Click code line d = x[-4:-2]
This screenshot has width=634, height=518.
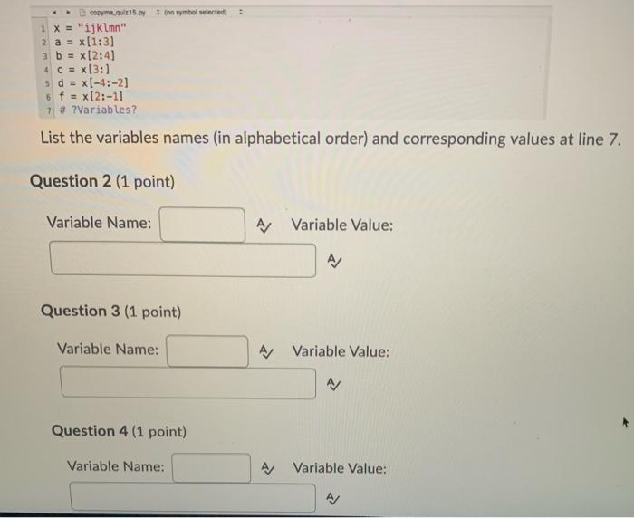[93, 83]
